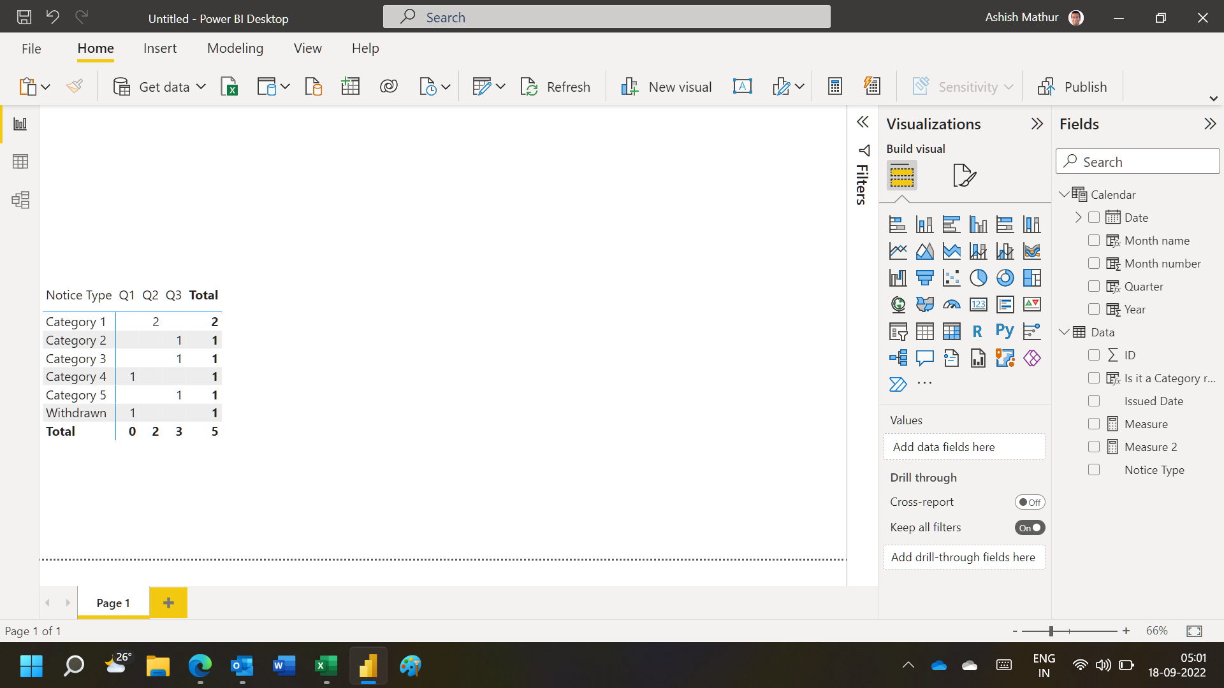Screen dimensions: 1224x688
Task: Click the Refresh button
Action: point(555,87)
